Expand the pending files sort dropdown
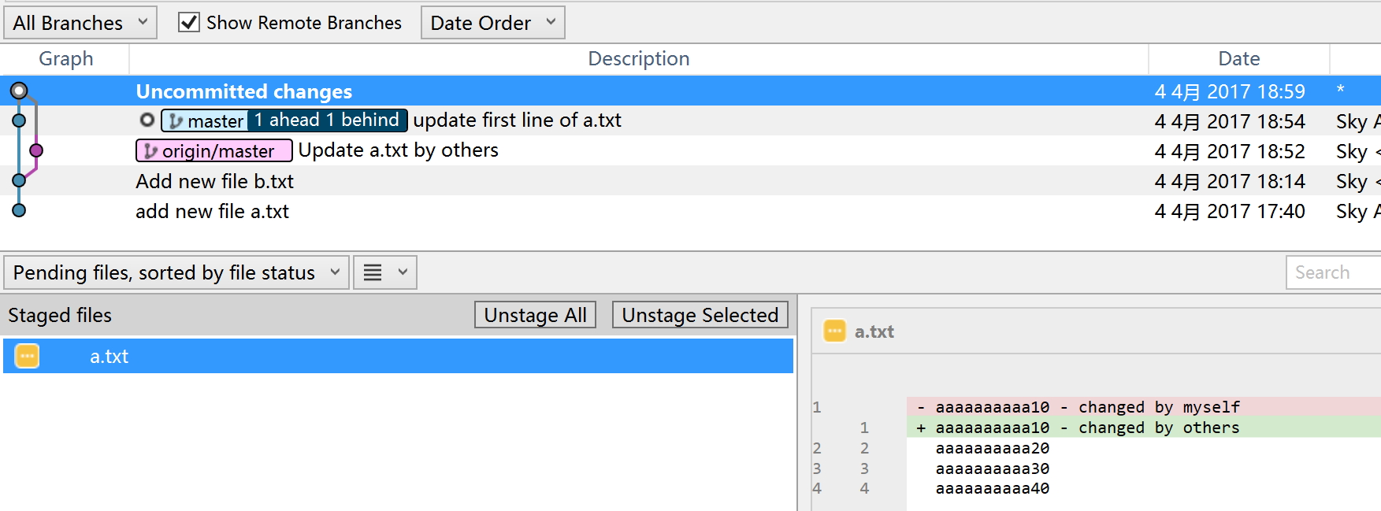Viewport: 1381px width, 511px height. coord(176,272)
